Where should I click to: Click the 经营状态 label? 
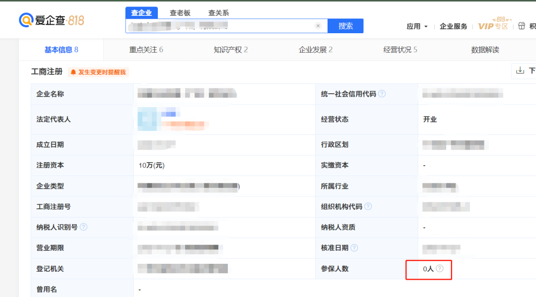[x=335, y=119]
